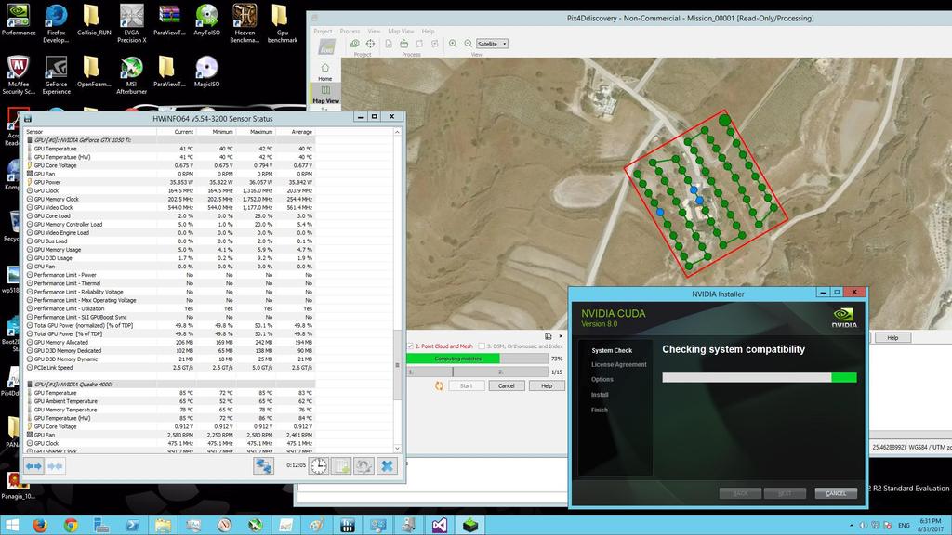Open the Gpu benchmark folder
Image resolution: width=952 pixels, height=535 pixels.
283,23
